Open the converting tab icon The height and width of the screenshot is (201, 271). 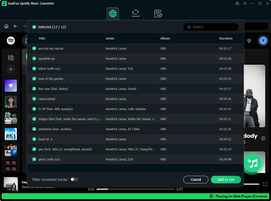(x=135, y=14)
